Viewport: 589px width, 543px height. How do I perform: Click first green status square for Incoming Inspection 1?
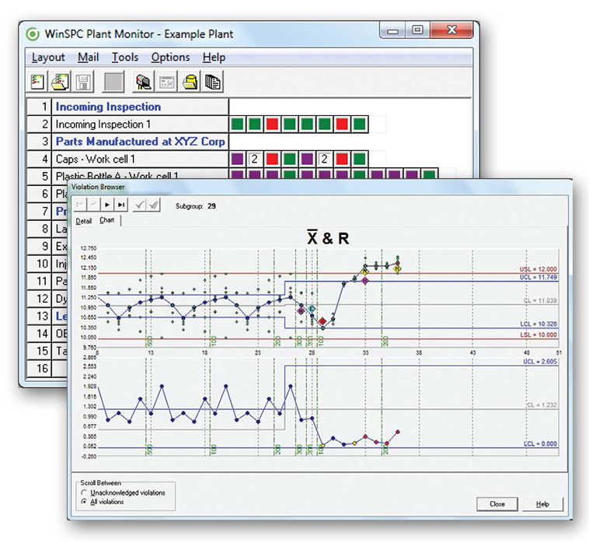(238, 124)
